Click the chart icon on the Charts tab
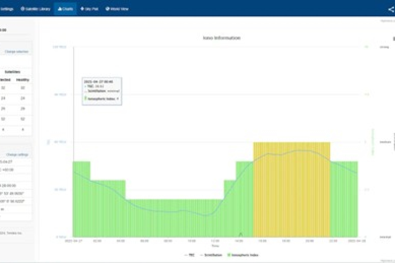 tap(60, 9)
